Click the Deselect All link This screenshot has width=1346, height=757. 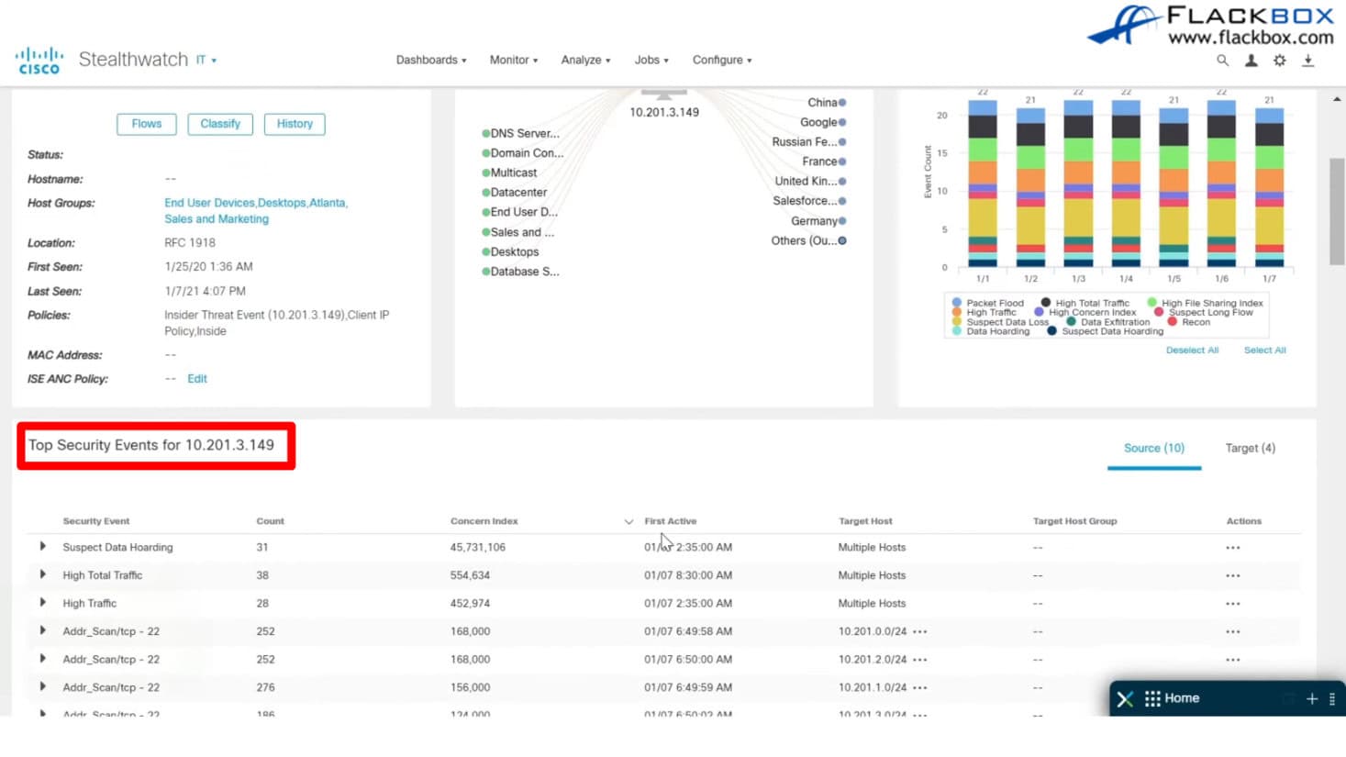pyautogui.click(x=1192, y=351)
